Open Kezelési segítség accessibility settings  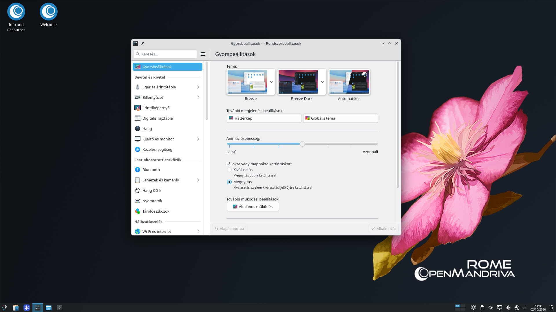point(167,149)
